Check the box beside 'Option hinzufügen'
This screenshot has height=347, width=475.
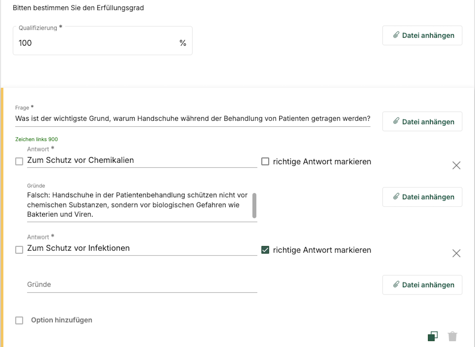tap(19, 320)
